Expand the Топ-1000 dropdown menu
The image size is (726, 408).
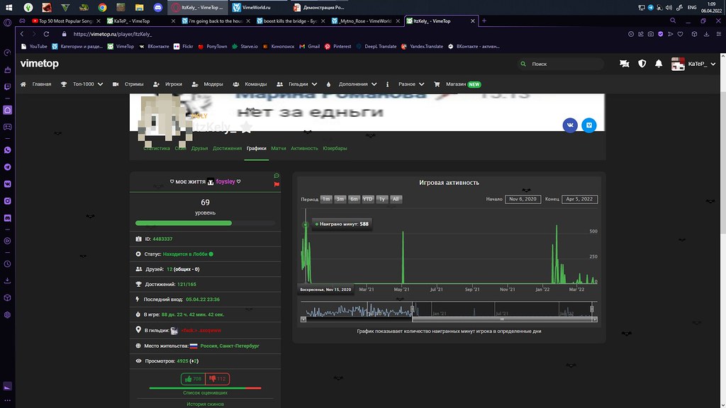click(82, 84)
